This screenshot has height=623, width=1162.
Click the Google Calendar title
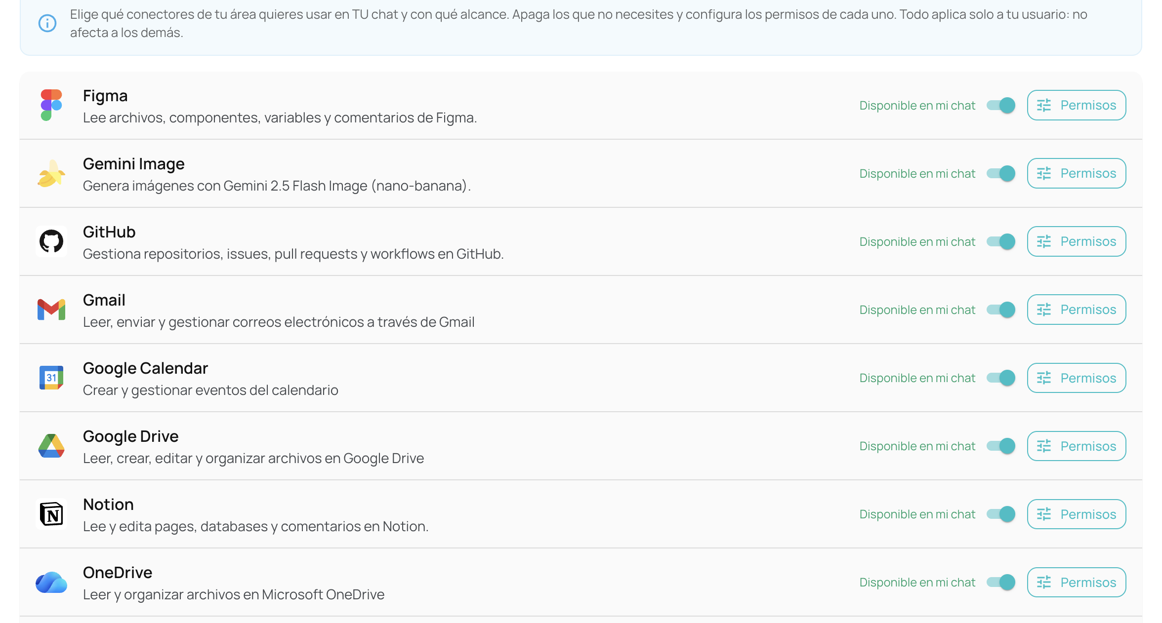coord(145,368)
